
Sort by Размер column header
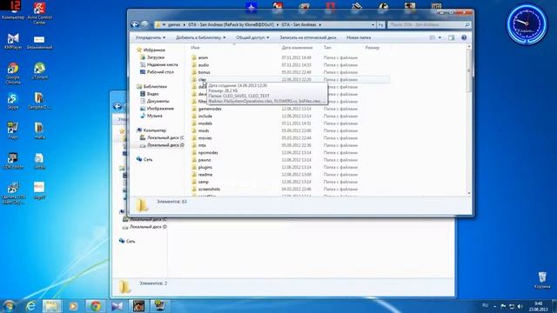(x=372, y=48)
